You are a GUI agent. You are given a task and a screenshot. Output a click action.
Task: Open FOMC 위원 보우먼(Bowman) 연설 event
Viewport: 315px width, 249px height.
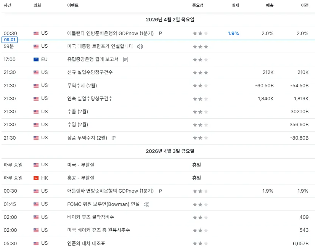tap(103, 204)
